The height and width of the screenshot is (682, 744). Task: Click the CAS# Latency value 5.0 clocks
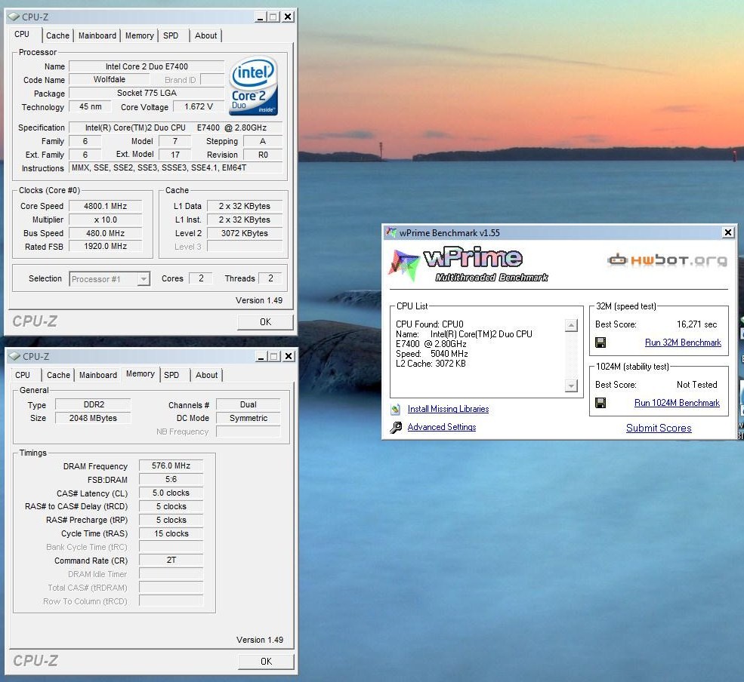click(171, 493)
